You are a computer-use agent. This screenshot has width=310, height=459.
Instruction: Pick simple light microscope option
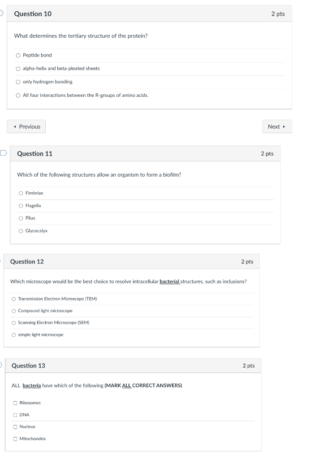pyautogui.click(x=14, y=334)
